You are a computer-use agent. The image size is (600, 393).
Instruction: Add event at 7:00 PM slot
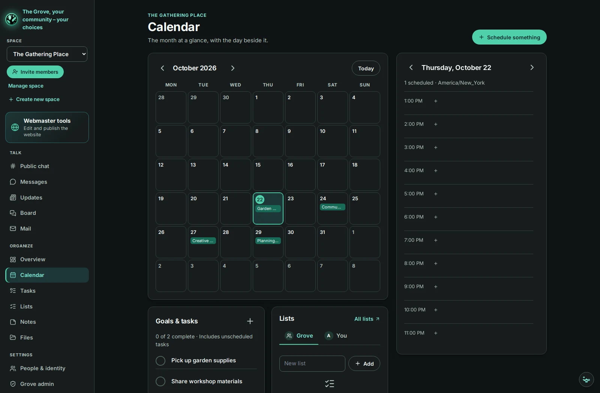(436, 240)
